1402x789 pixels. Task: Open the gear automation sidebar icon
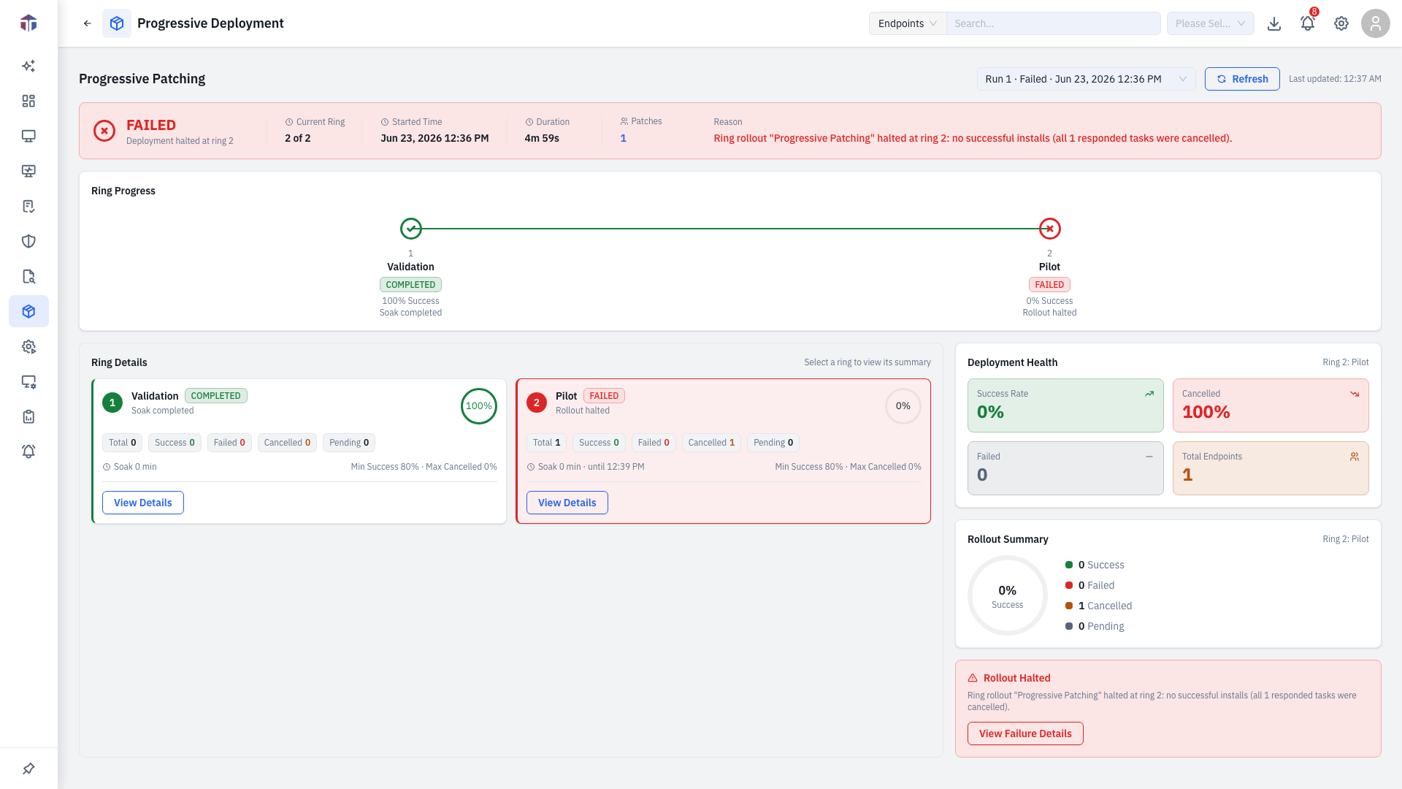(28, 346)
